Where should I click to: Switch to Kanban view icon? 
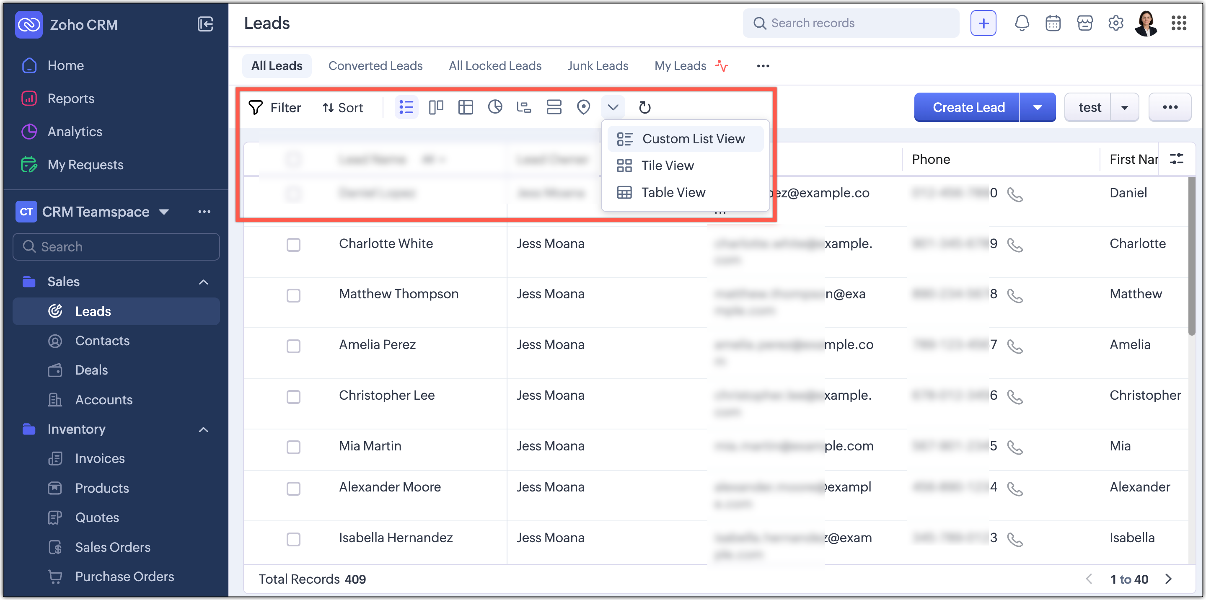pyautogui.click(x=435, y=107)
